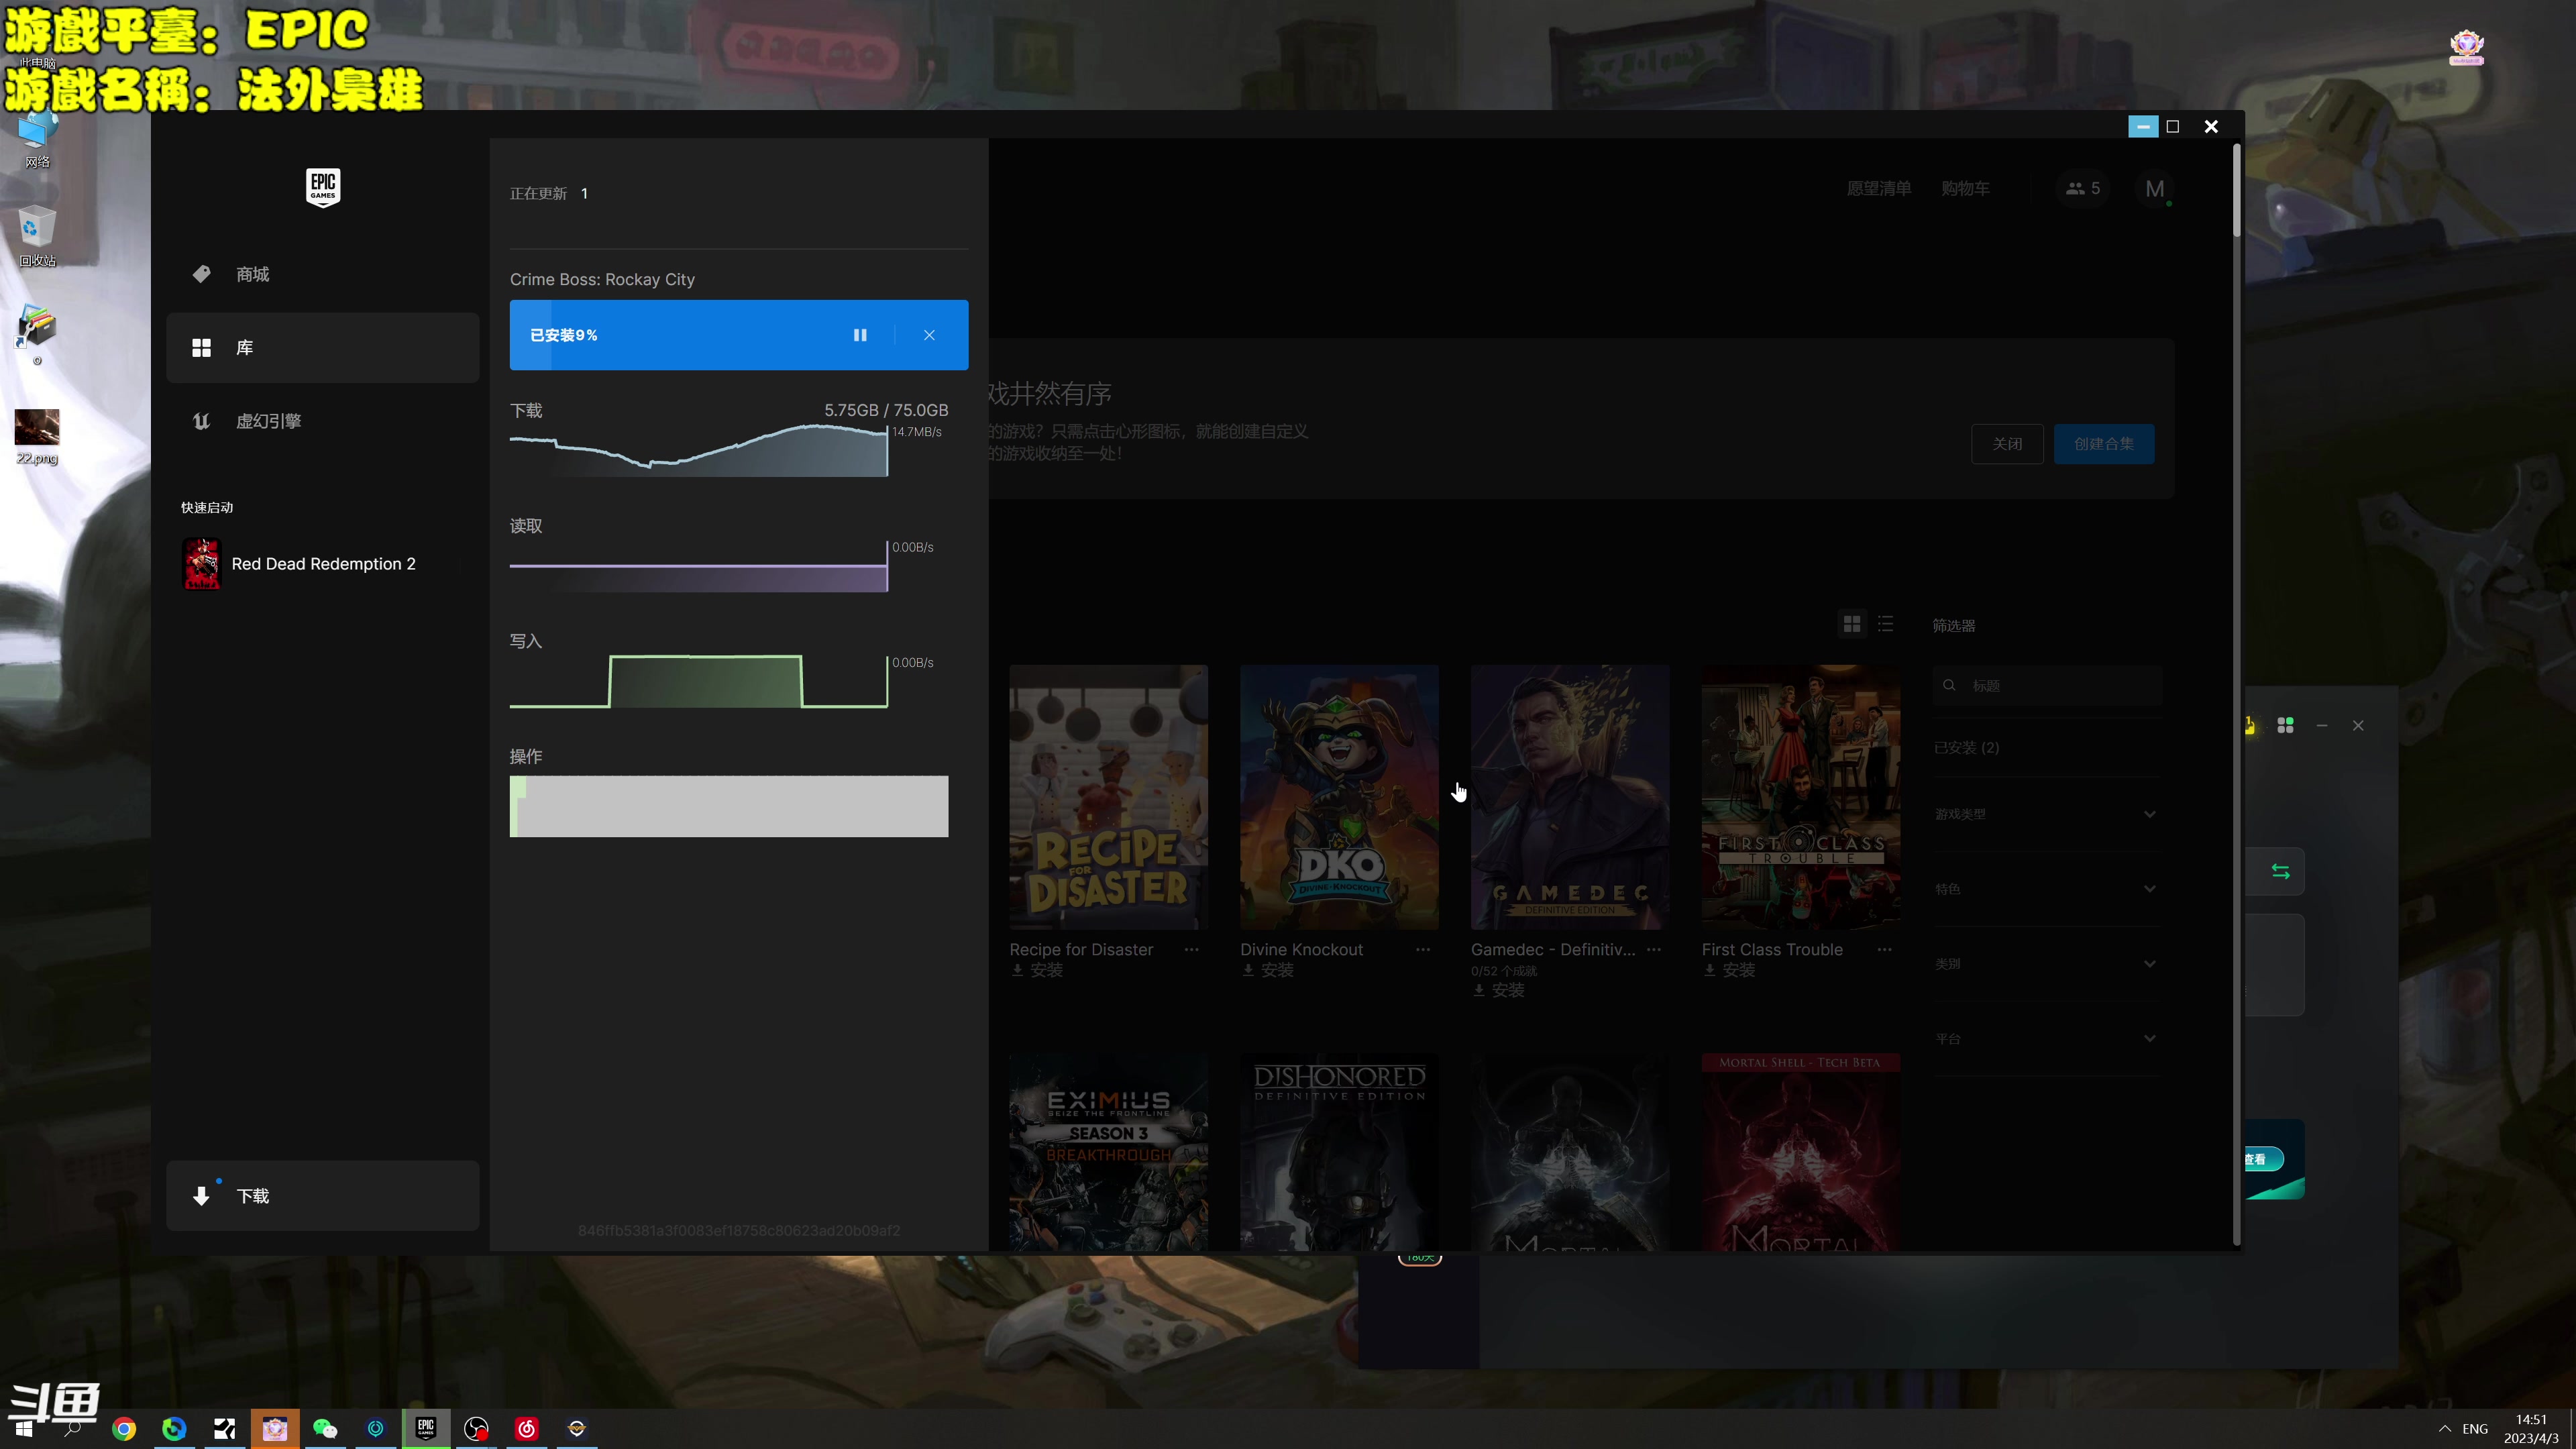
Task: Open the friends list showing 5 online
Action: pos(2083,188)
